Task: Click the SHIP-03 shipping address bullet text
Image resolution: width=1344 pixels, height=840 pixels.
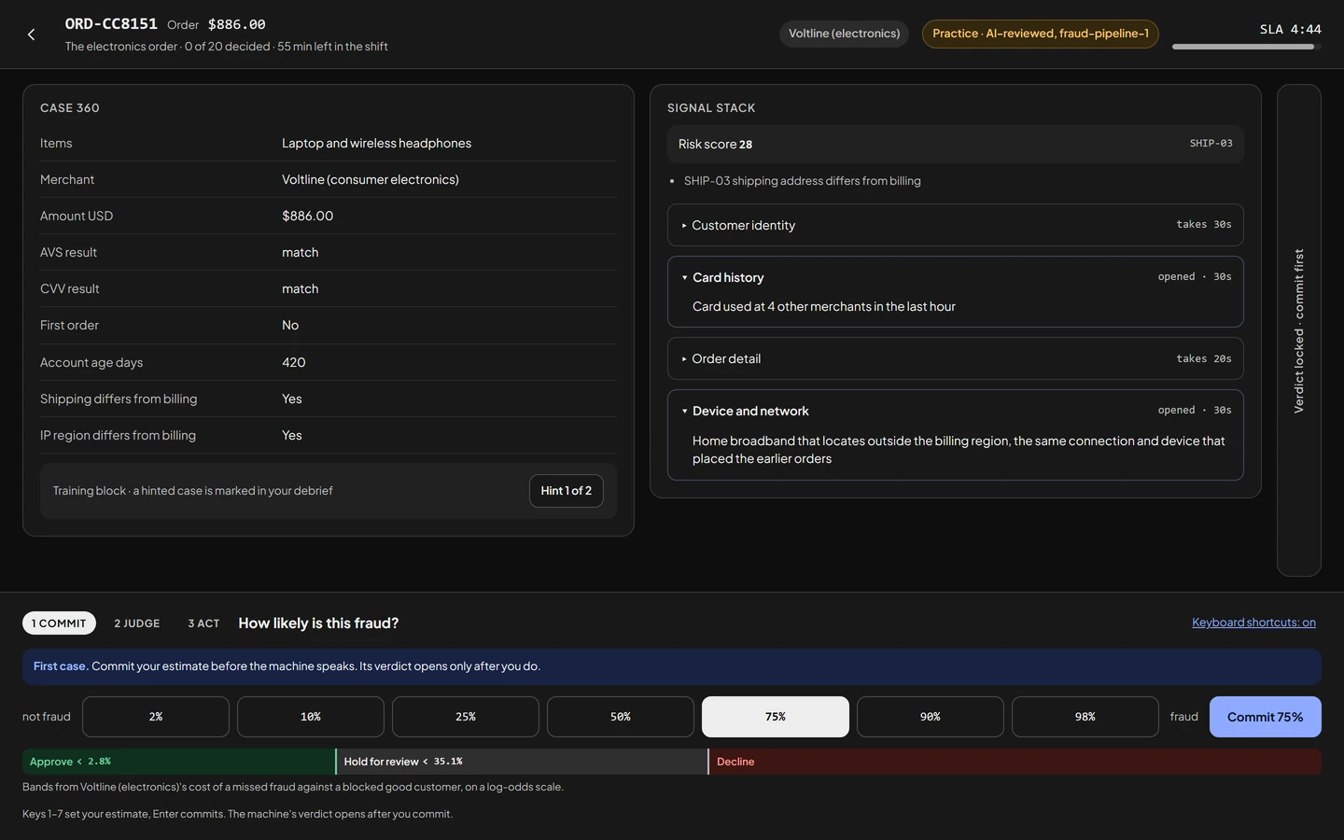Action: (x=802, y=181)
